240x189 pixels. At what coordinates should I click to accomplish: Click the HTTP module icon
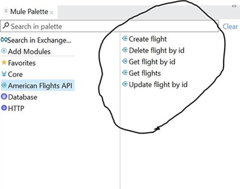tap(4, 108)
